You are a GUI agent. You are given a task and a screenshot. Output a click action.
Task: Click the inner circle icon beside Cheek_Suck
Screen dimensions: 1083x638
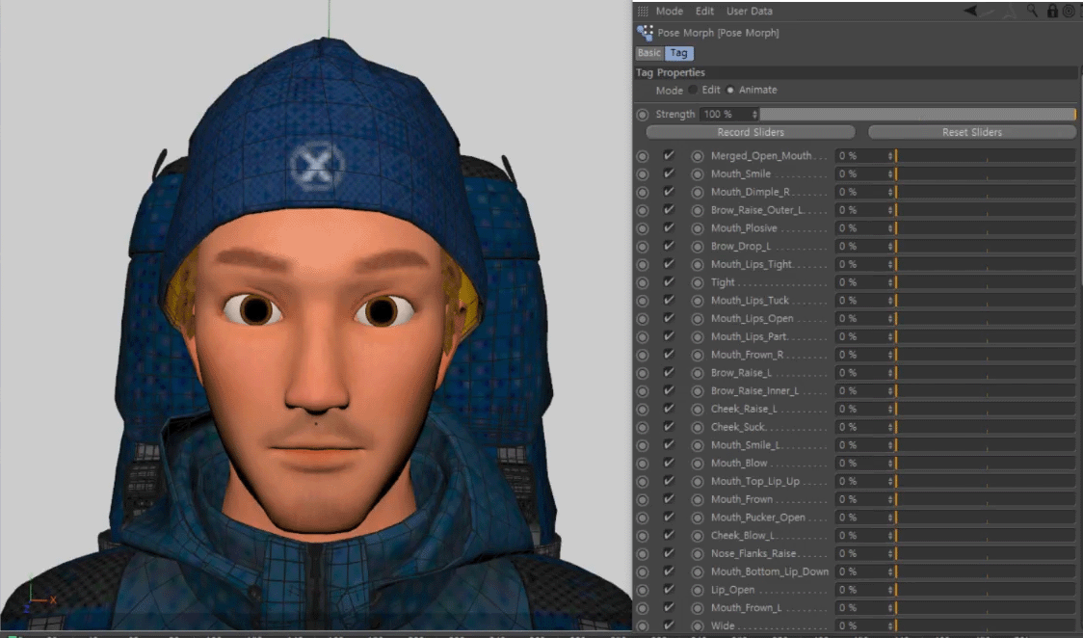point(697,427)
